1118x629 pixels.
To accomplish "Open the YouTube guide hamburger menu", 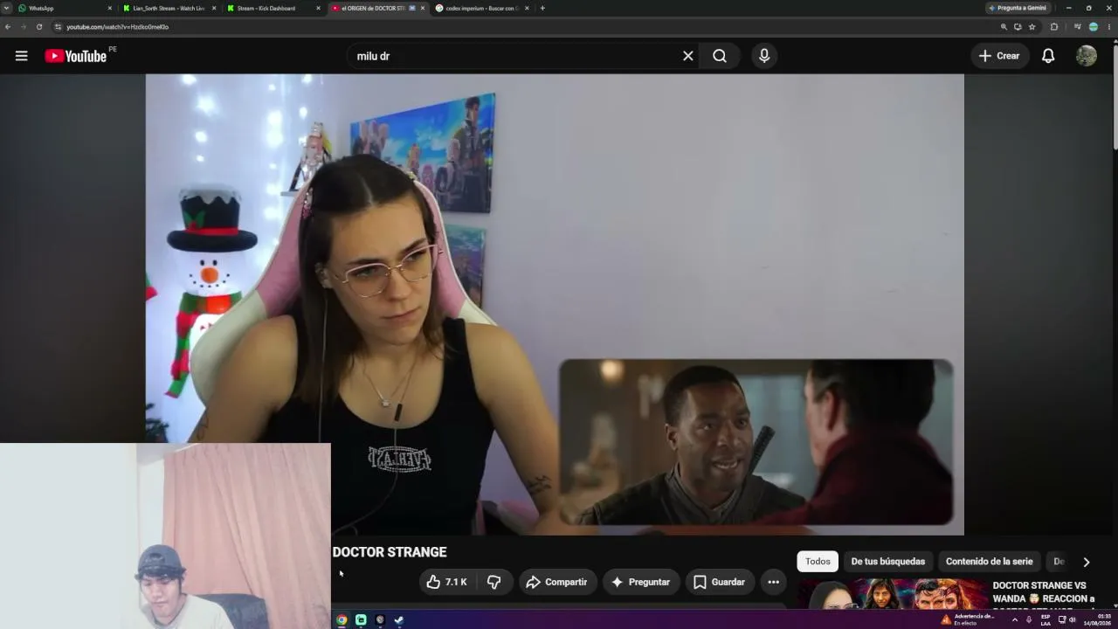I will coord(21,56).
